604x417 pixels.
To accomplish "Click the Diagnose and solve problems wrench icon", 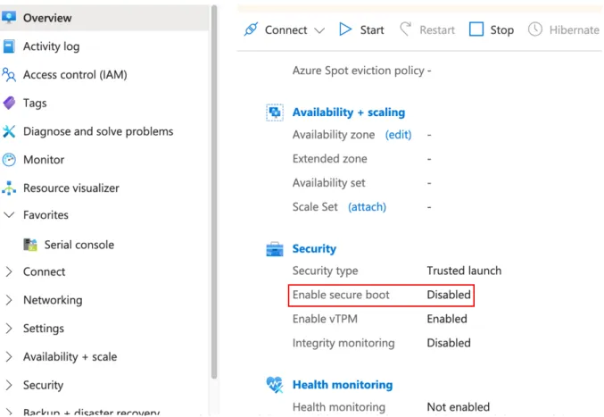I will pos(9,131).
